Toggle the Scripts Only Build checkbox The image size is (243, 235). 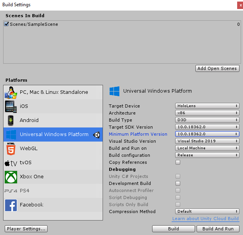tap(178, 205)
